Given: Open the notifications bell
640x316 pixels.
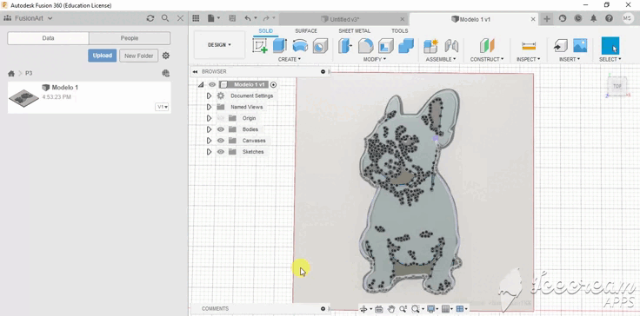Looking at the screenshot, I should (593, 18).
